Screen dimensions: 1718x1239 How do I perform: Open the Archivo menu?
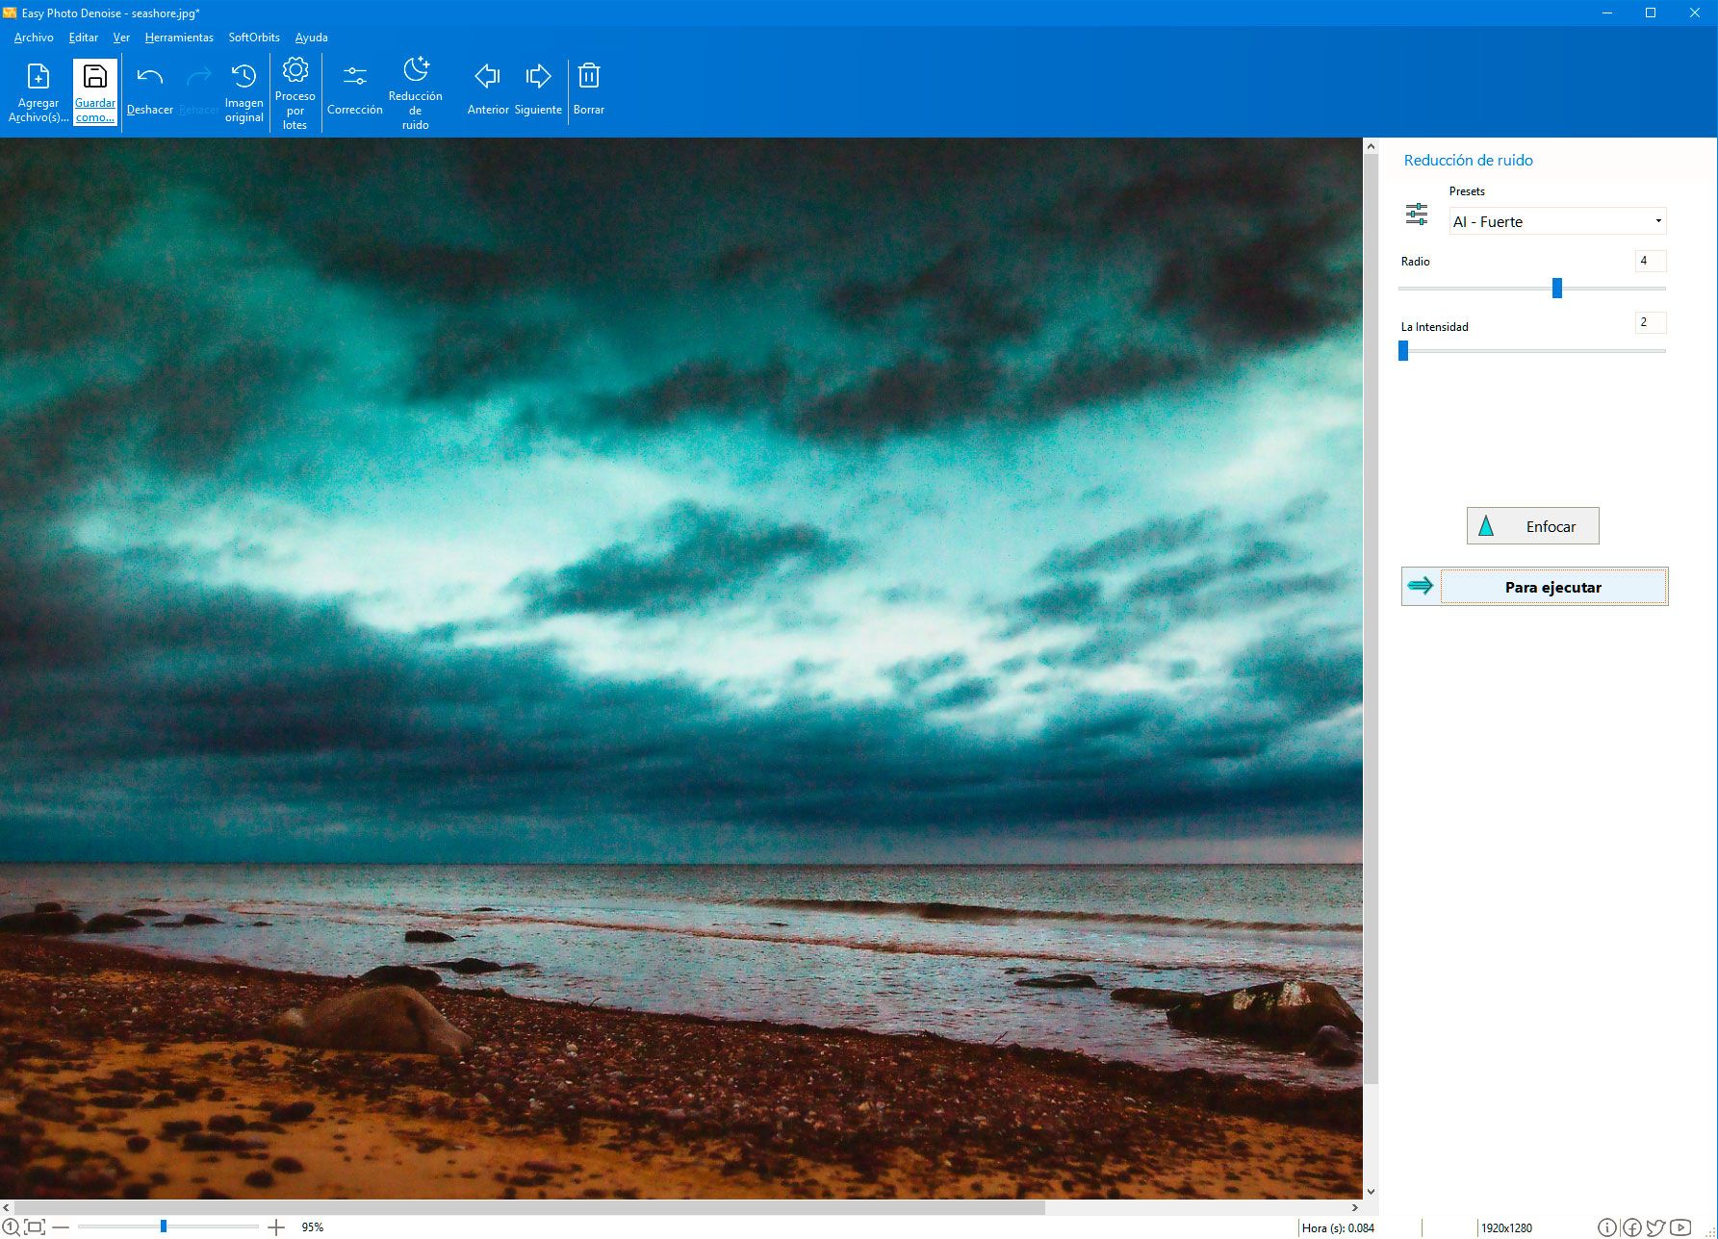click(34, 38)
